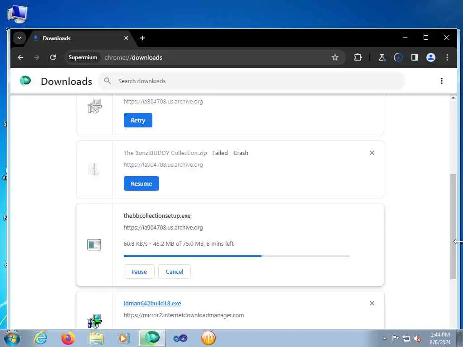Click the muted volume tray icon
The height and width of the screenshot is (347, 463).
pyautogui.click(x=417, y=338)
